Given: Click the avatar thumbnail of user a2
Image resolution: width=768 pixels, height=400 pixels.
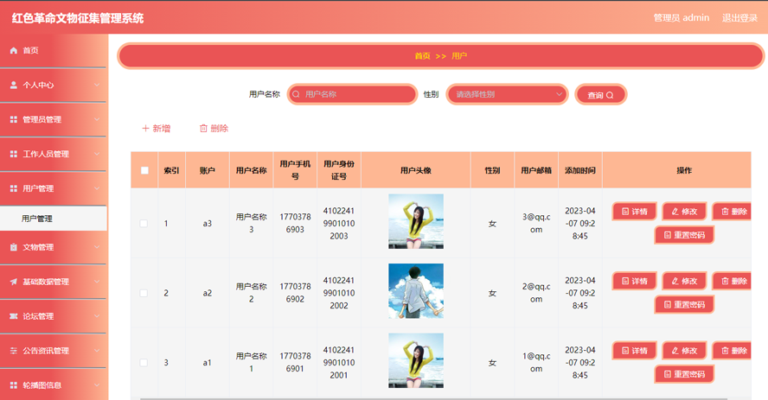Looking at the screenshot, I should pos(416,291).
